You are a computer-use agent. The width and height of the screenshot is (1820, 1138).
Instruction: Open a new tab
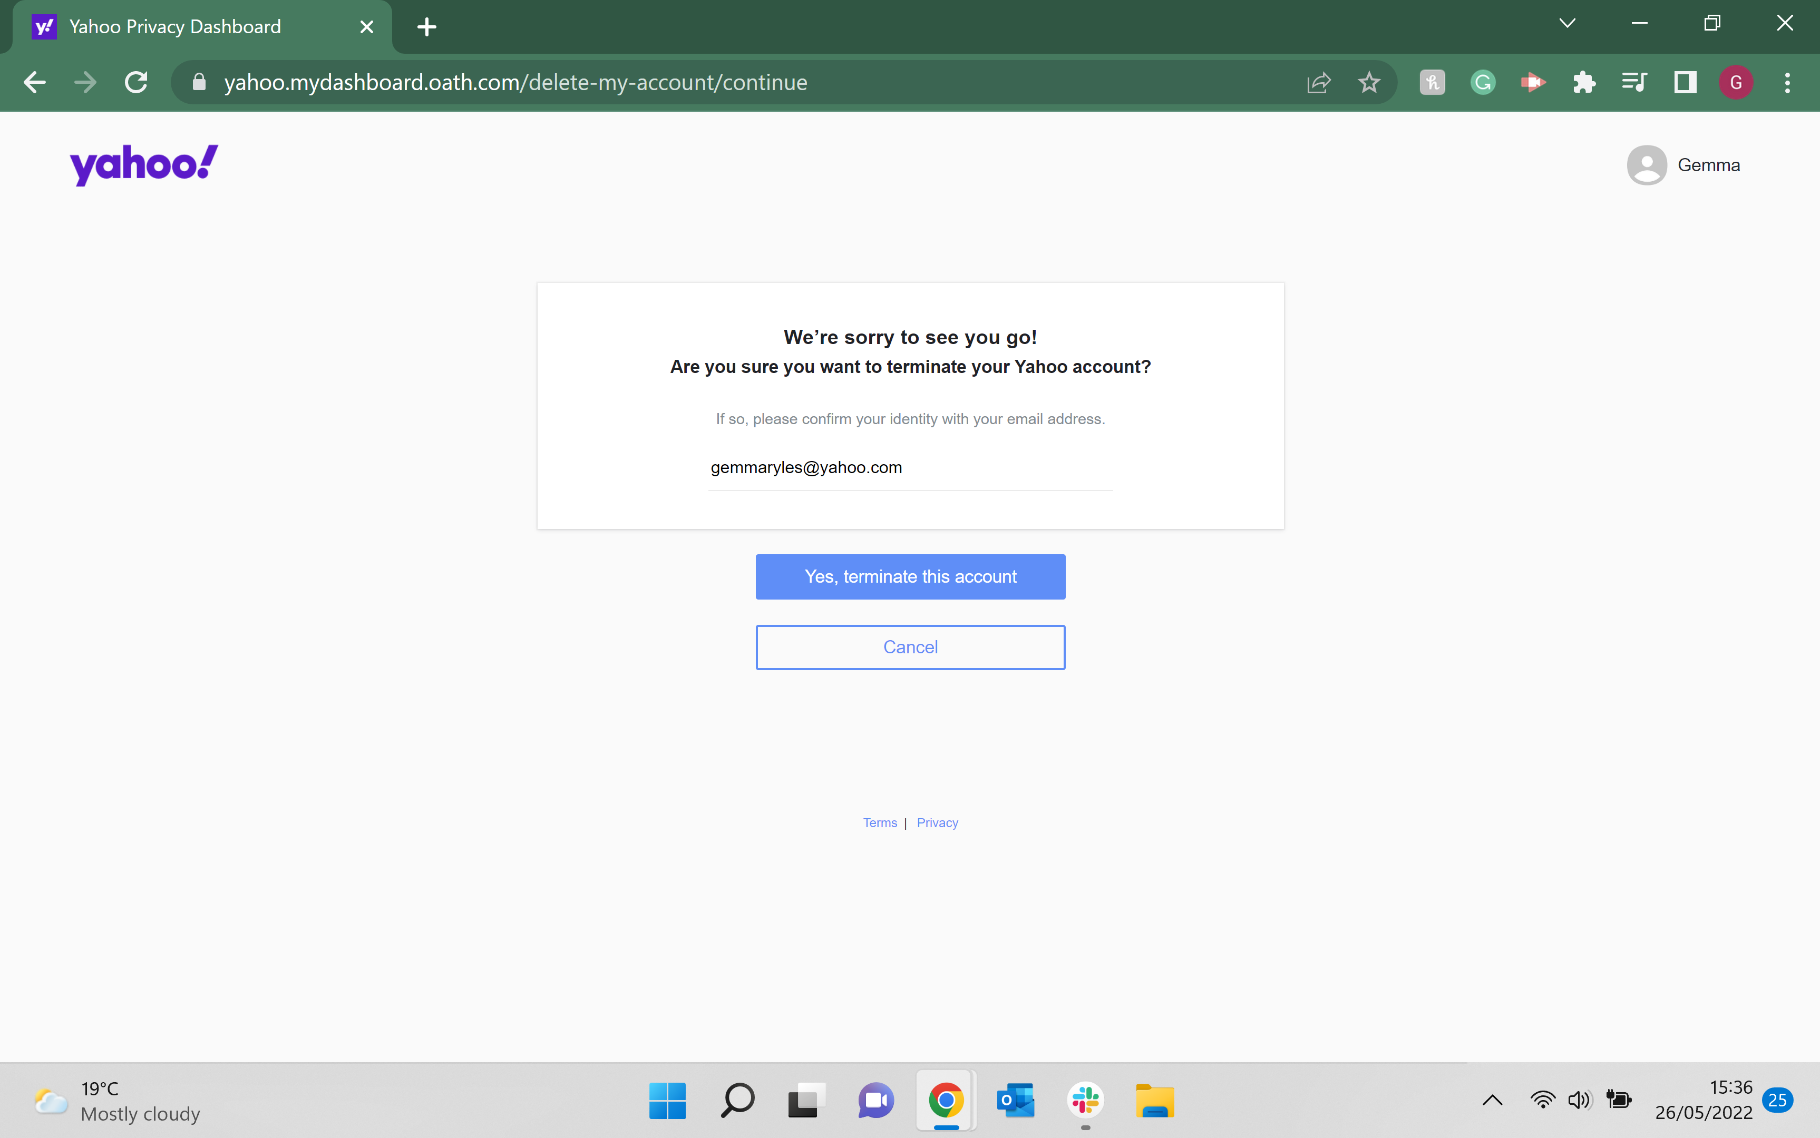427,27
